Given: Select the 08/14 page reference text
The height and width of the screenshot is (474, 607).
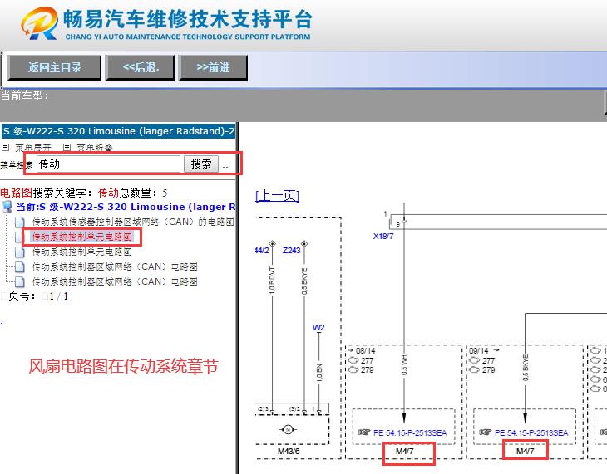Looking at the screenshot, I should click(x=365, y=350).
